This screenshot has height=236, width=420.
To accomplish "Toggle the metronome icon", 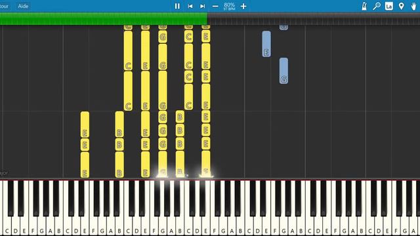I will (364, 6).
